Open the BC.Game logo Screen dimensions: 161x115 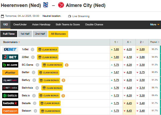click(x=10, y=65)
